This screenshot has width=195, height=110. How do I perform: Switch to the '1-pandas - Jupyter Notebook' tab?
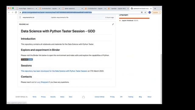click(118, 9)
